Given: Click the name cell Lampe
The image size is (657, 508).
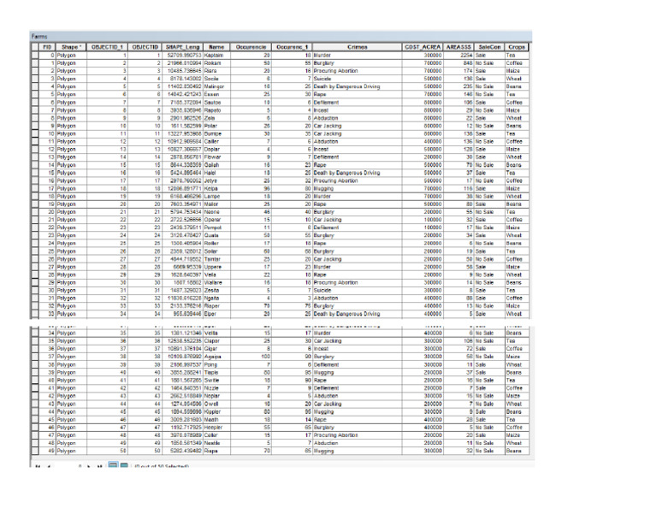Looking at the screenshot, I should click(216, 197).
